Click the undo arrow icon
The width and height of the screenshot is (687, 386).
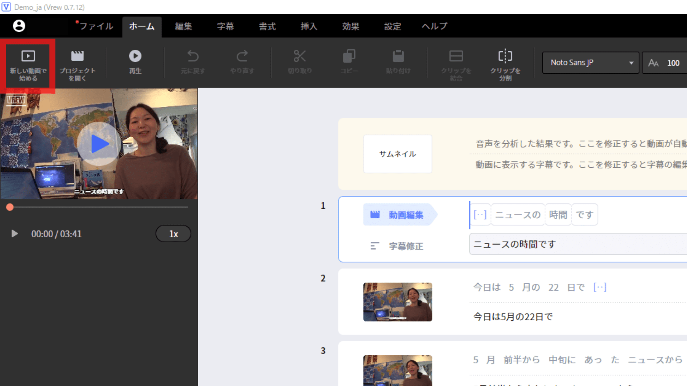coord(193,56)
